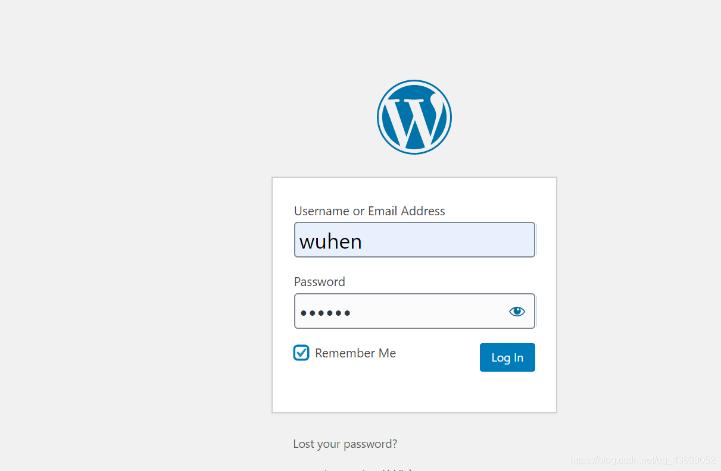The width and height of the screenshot is (721, 471).
Task: Click the blue checkmark beside Remember Me
Action: [x=301, y=353]
